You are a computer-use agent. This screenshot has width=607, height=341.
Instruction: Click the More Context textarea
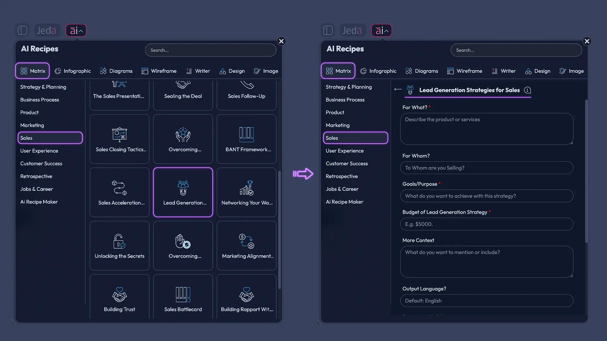487,262
